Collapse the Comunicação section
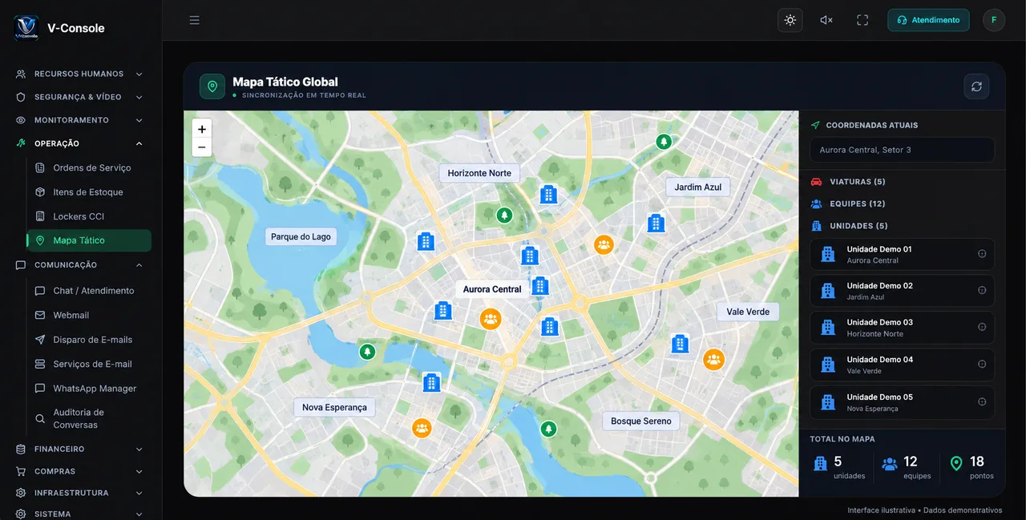This screenshot has width=1026, height=520. coord(80,265)
